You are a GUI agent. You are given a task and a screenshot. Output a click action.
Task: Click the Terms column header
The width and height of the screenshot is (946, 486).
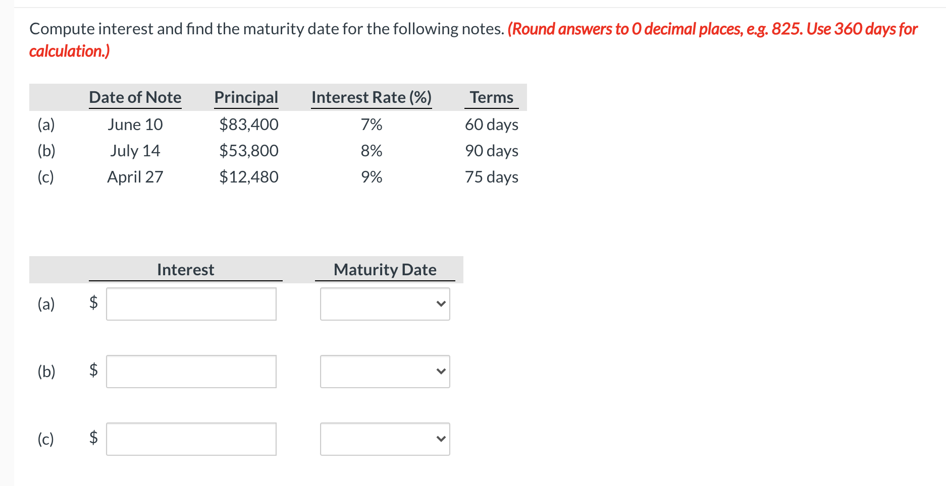(491, 97)
